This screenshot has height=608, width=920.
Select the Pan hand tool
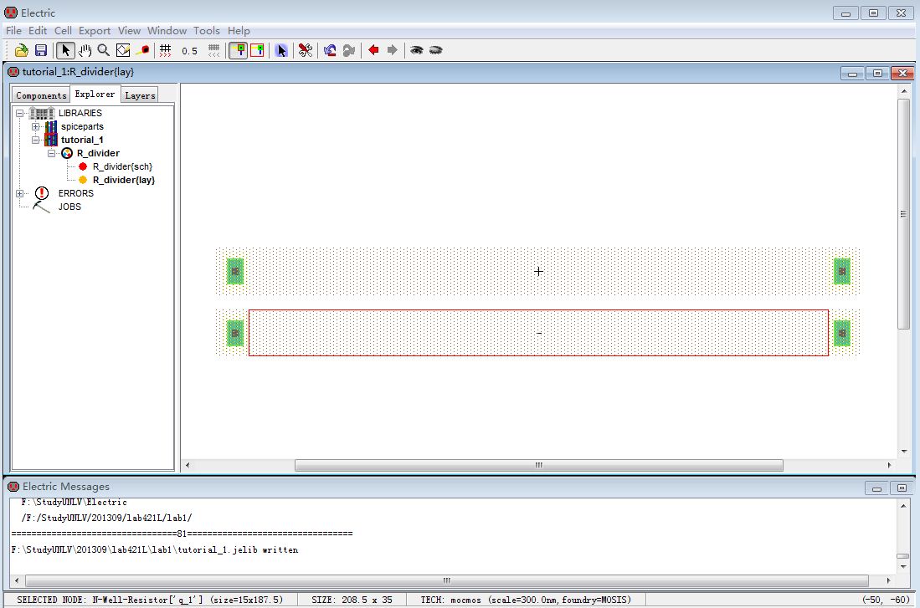click(85, 50)
